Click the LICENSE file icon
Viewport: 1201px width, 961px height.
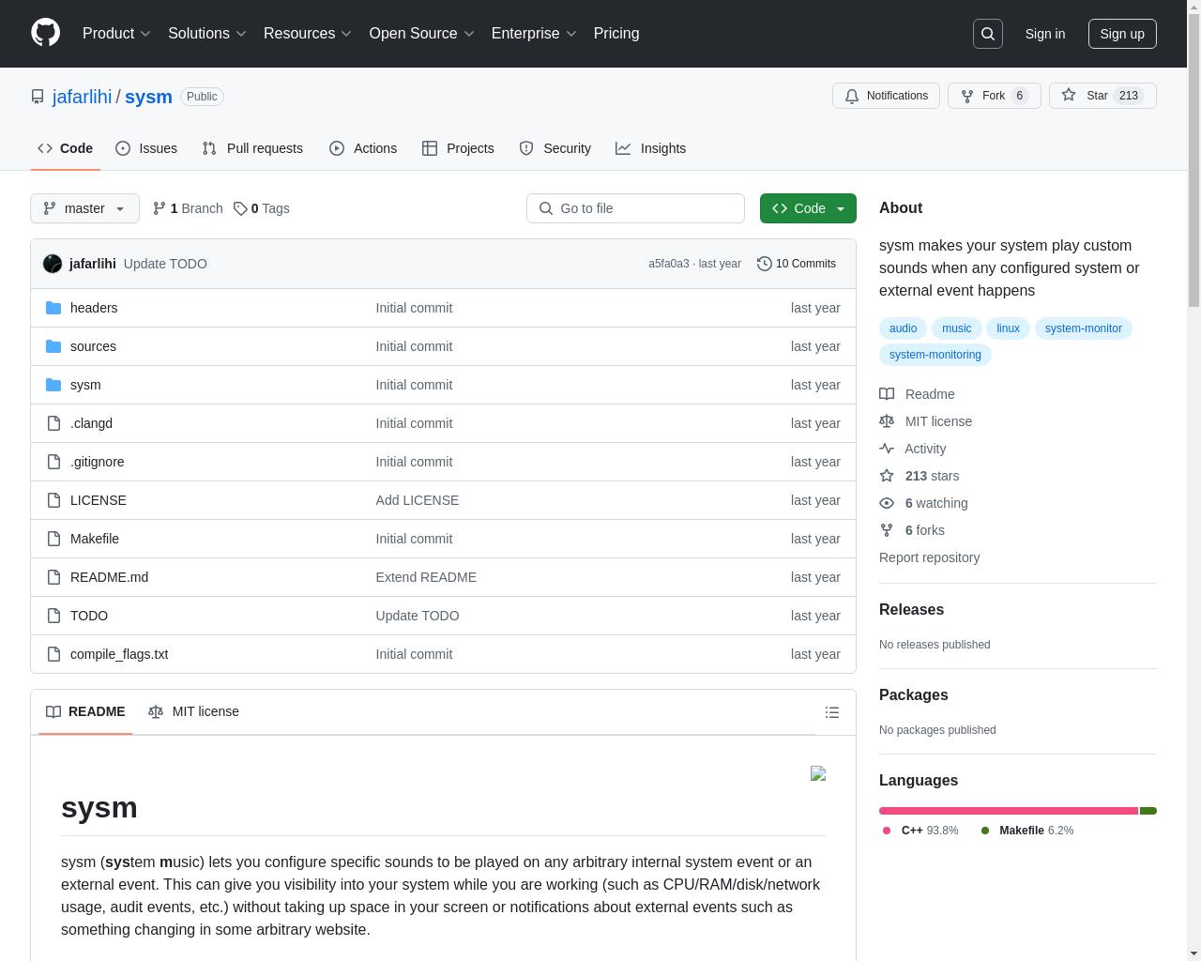(53, 500)
